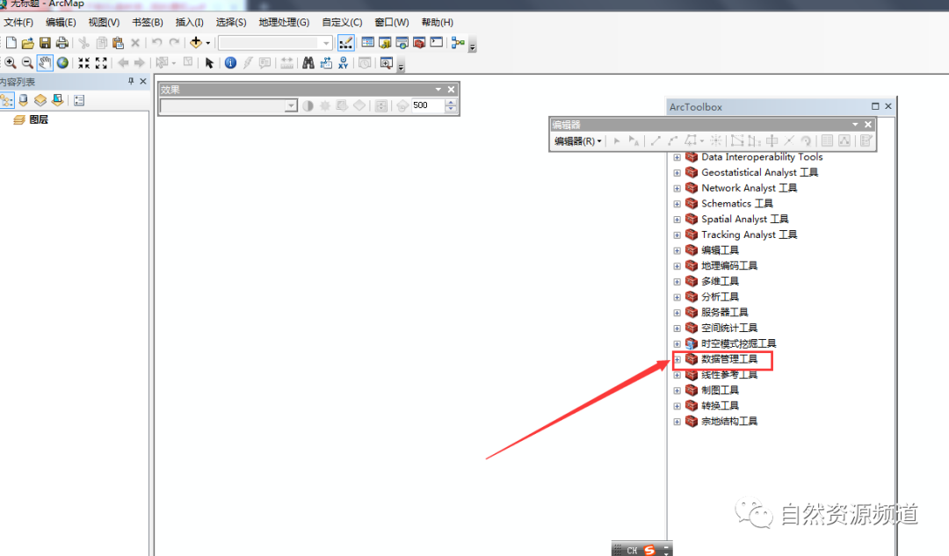Select the 制图工具 toolbox
The width and height of the screenshot is (949, 556).
click(720, 390)
